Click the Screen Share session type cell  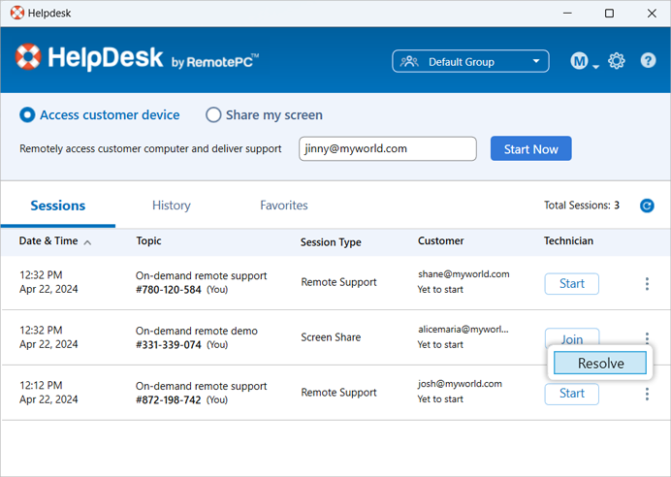[x=331, y=337]
